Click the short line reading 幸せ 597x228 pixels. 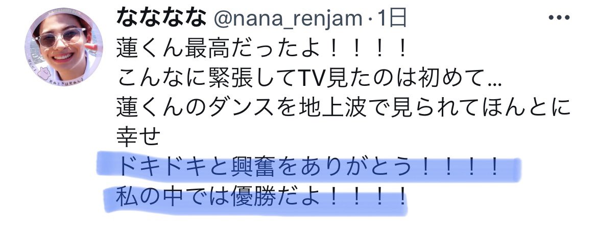[138, 137]
